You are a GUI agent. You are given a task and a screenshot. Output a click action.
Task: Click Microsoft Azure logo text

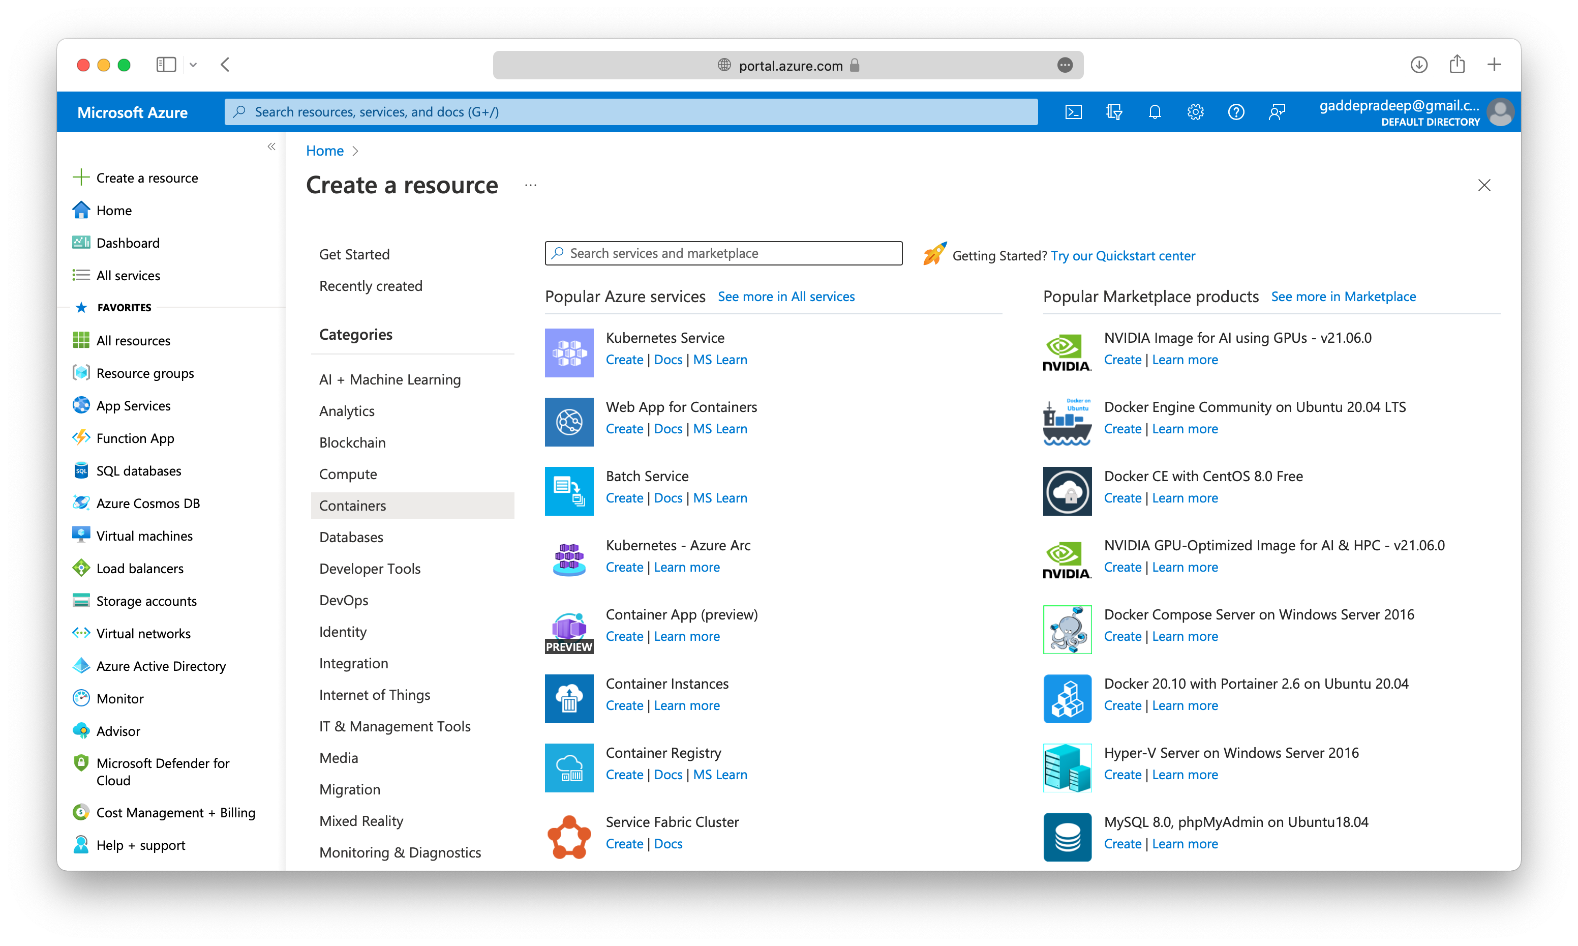[132, 113]
